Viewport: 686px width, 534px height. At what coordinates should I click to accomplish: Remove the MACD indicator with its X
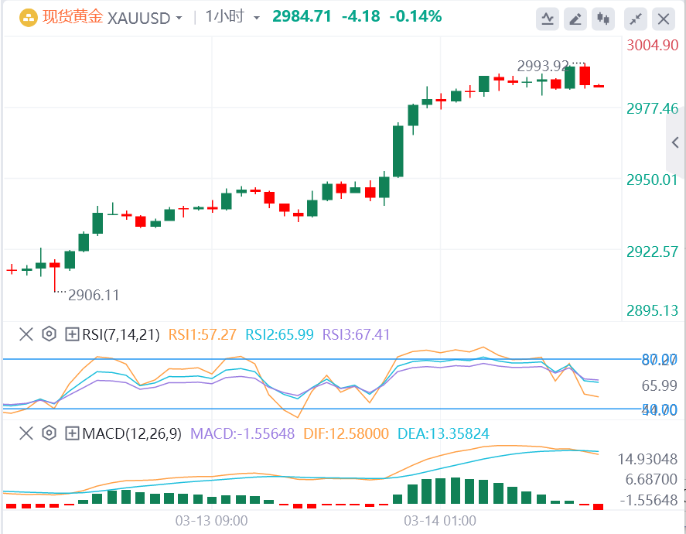(26, 433)
